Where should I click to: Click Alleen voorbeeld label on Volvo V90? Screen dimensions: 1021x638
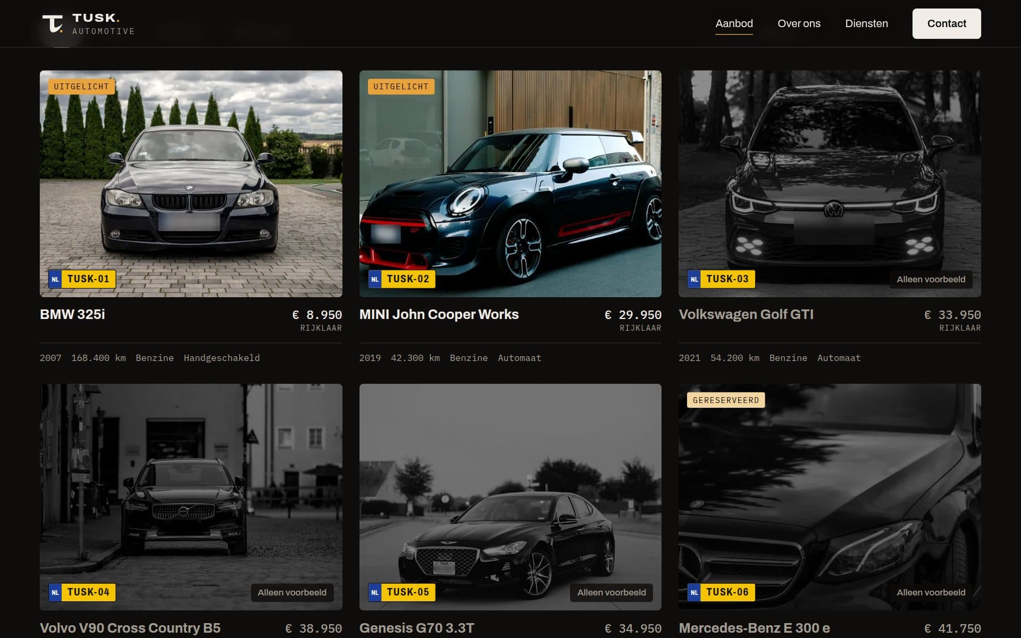pos(292,592)
